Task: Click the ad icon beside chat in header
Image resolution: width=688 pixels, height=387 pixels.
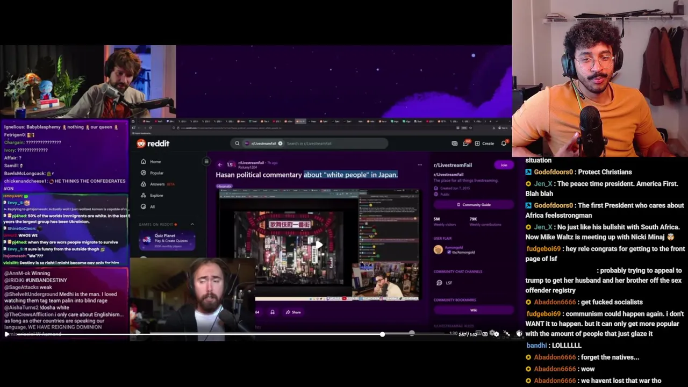Action: pos(454,144)
